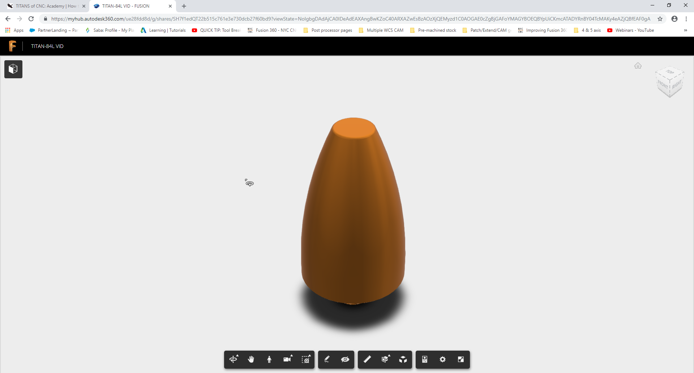
Task: Open viewer Settings gear
Action: (x=443, y=359)
